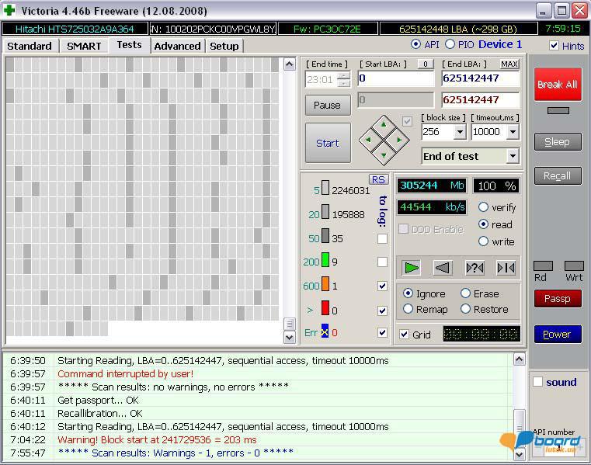
Task: Select the Remap radio option
Action: 408,309
